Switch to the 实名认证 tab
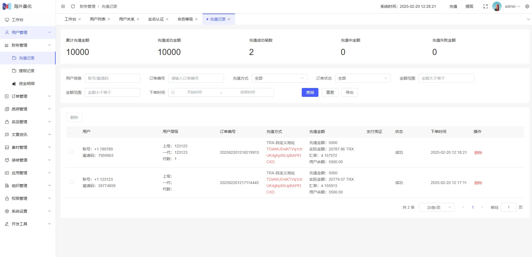The image size is (532, 257). click(x=156, y=19)
